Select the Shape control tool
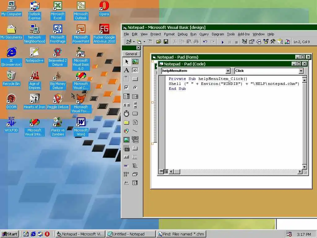317x238 pixels. click(x=127, y=131)
